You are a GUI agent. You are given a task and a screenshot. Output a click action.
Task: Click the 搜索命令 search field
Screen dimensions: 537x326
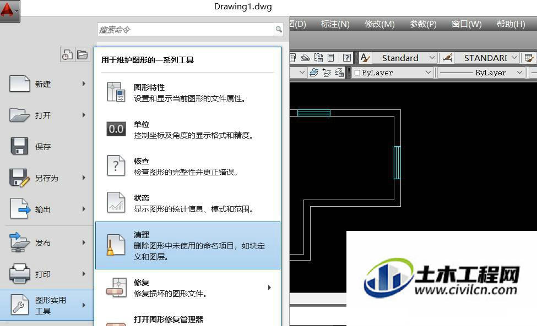pos(186,30)
